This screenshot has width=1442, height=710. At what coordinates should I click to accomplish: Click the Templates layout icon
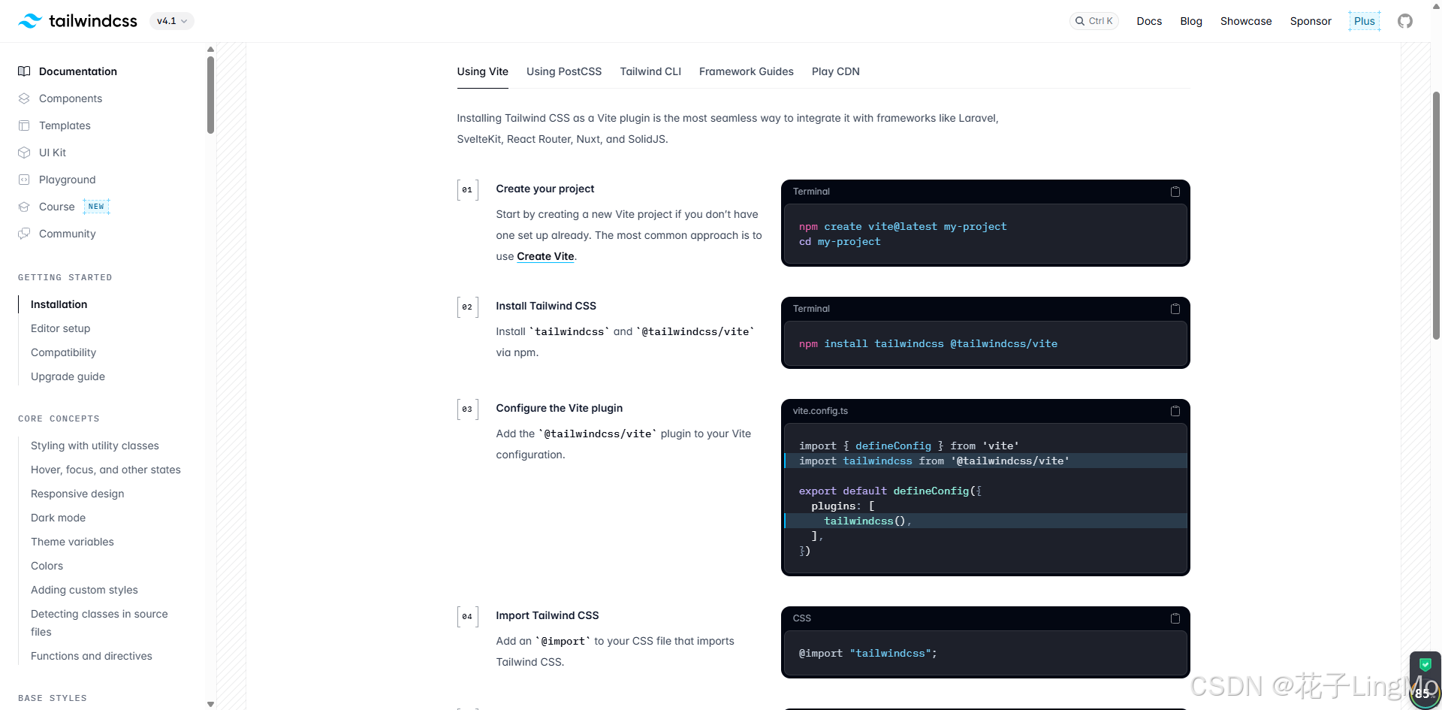click(x=24, y=125)
